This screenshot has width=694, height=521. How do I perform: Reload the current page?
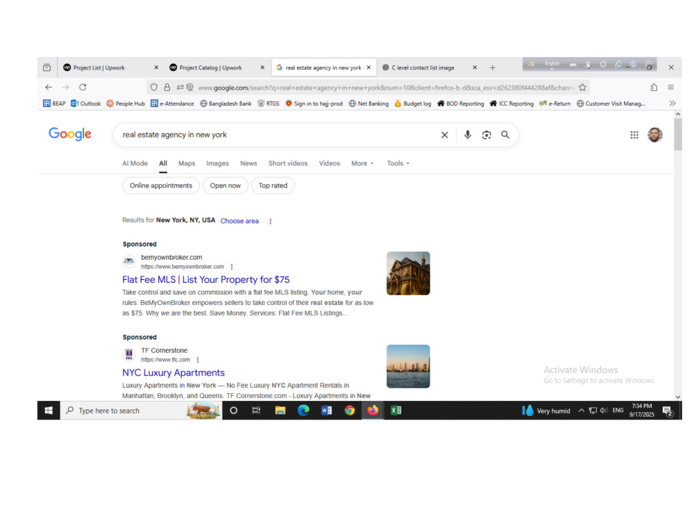[83, 88]
